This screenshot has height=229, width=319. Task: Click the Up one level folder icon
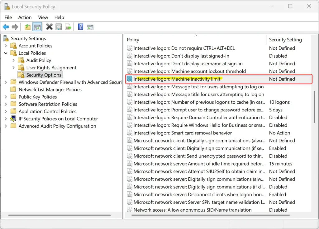pos(27,27)
